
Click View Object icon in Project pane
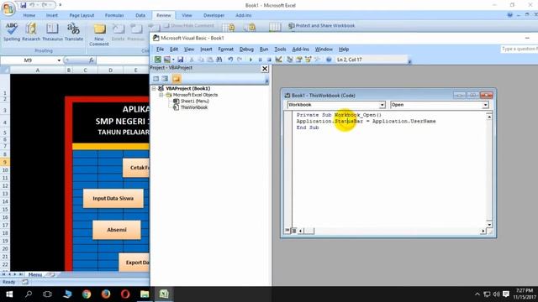165,79
